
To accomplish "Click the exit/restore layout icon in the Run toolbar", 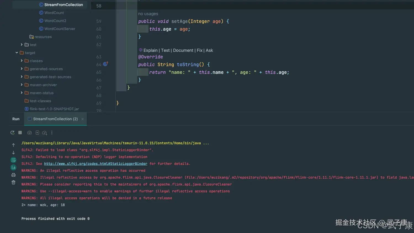I will point(37,133).
